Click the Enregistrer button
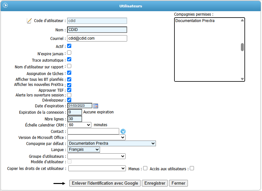Viewport: 262px width, 191px height. tap(155, 183)
